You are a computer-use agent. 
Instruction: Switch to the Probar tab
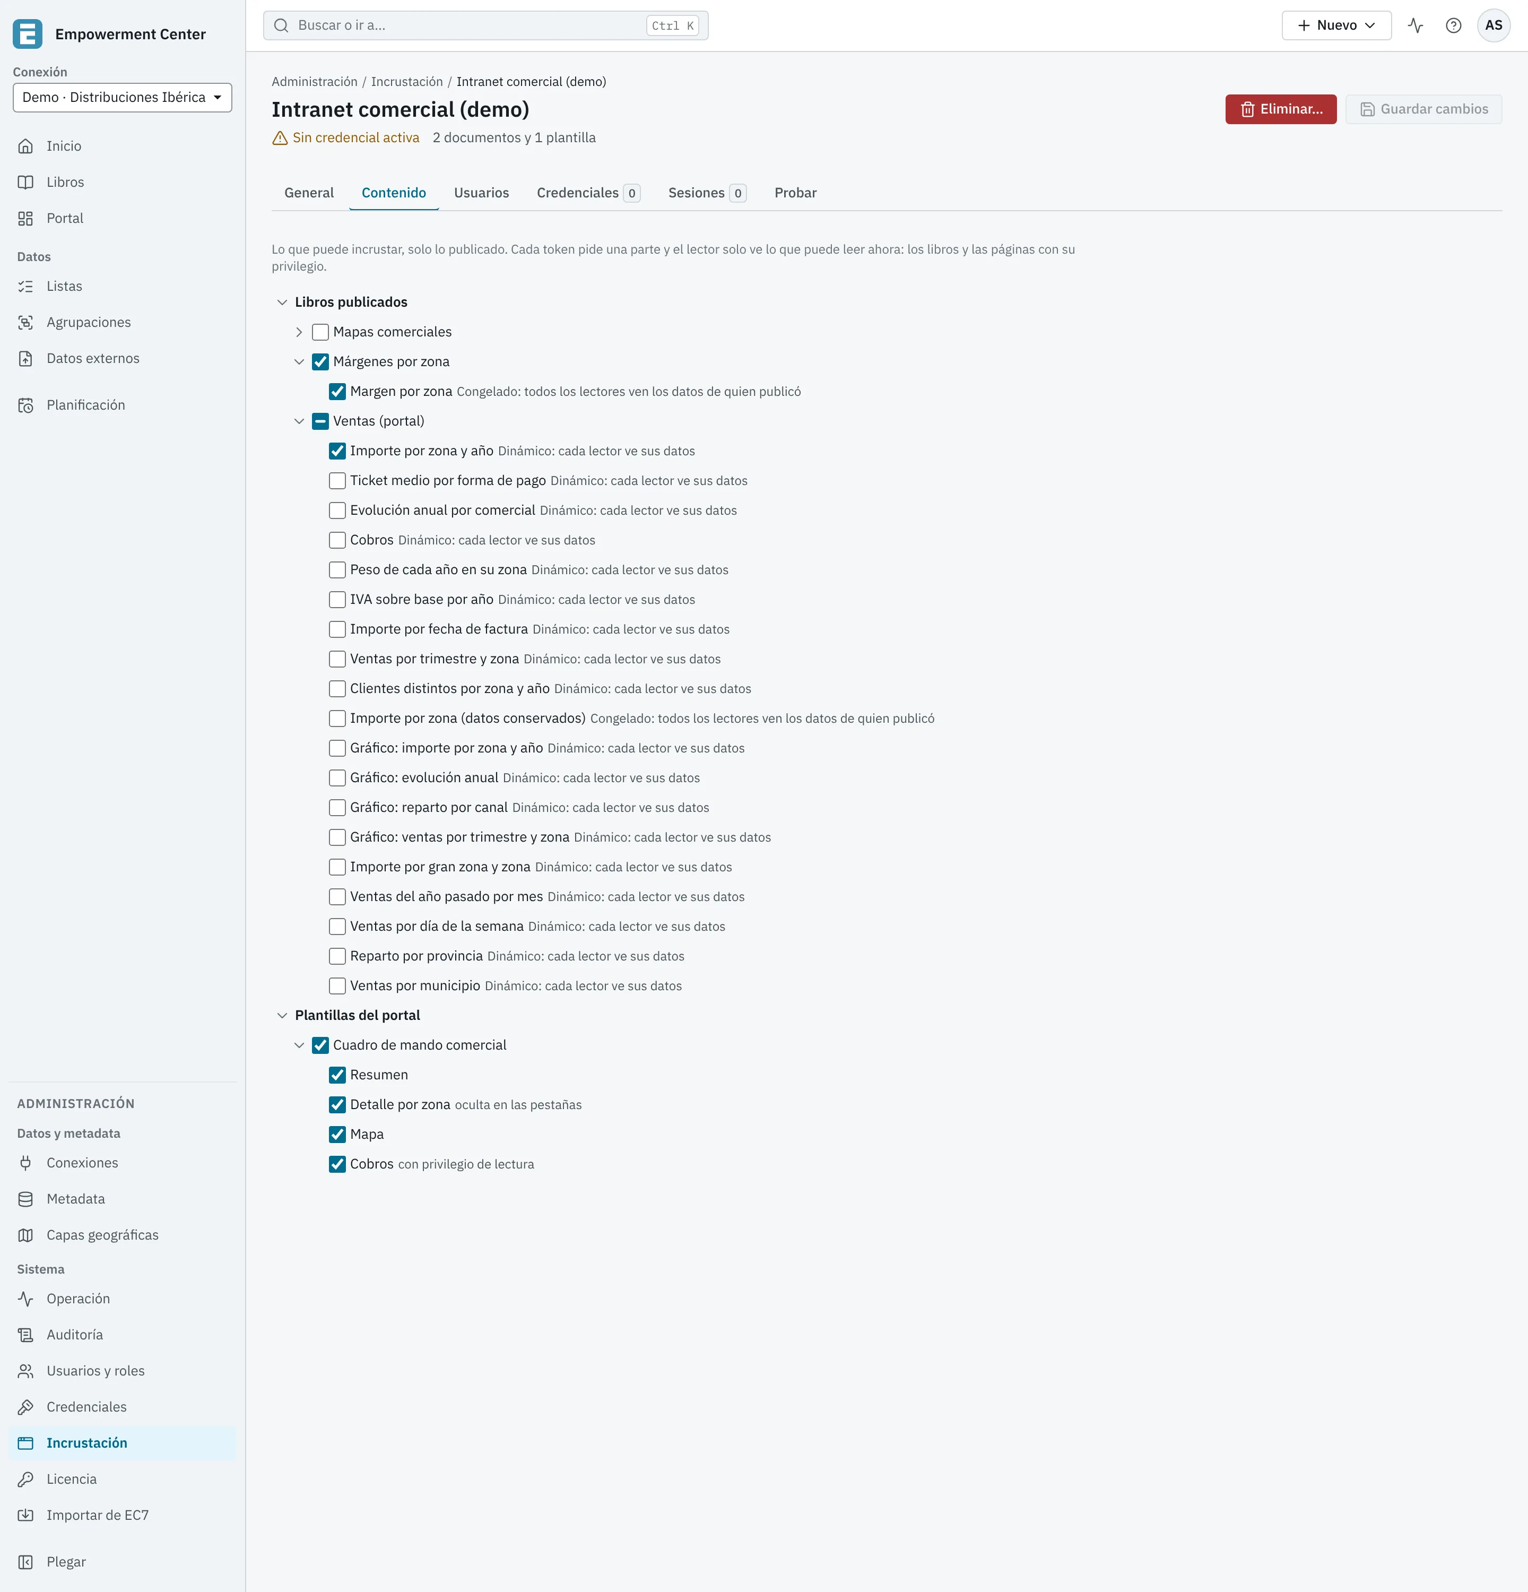(x=796, y=193)
